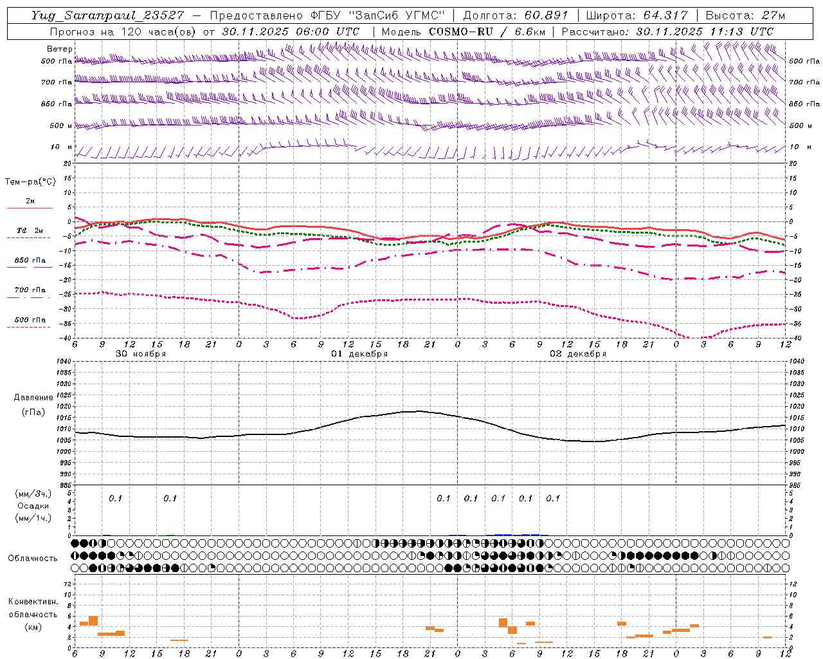823x659 pixels.
Task: Click the green dashed Td 2м legend line
Action: coord(28,237)
